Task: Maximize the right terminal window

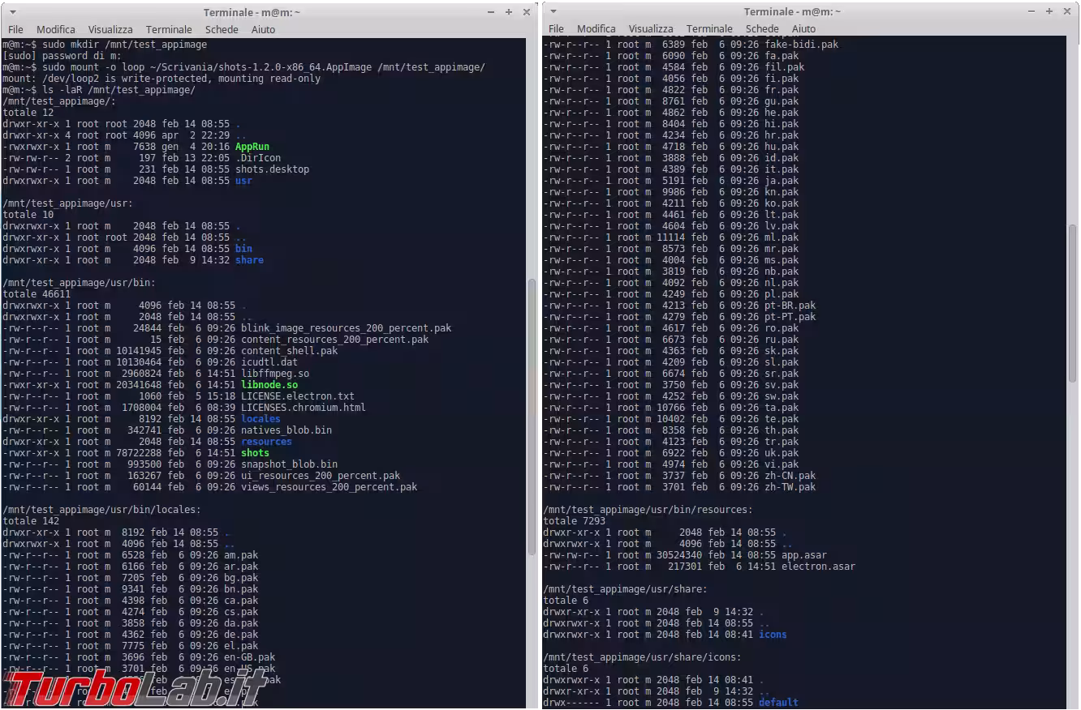Action: [1049, 11]
